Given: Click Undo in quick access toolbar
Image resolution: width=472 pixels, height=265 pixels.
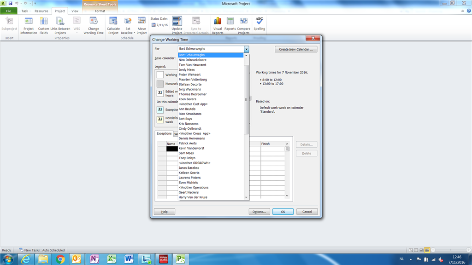Looking at the screenshot, I should click(17, 3).
